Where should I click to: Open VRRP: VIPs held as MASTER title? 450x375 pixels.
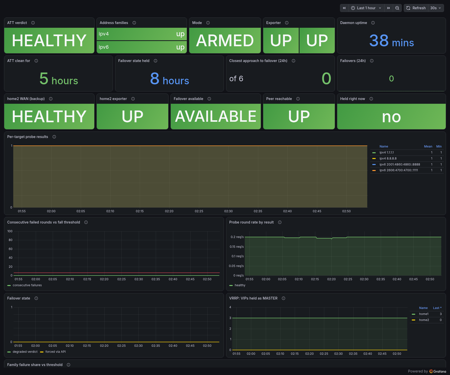253,298
